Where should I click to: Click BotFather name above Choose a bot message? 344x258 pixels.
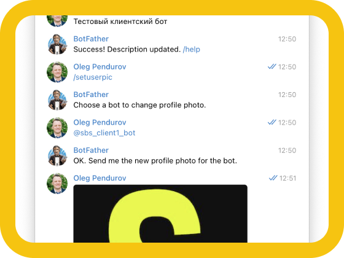point(91,95)
